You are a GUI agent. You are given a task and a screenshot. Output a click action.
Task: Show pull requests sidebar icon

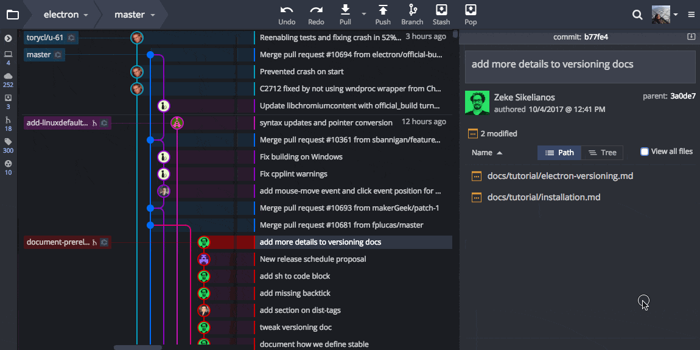[x=8, y=119]
